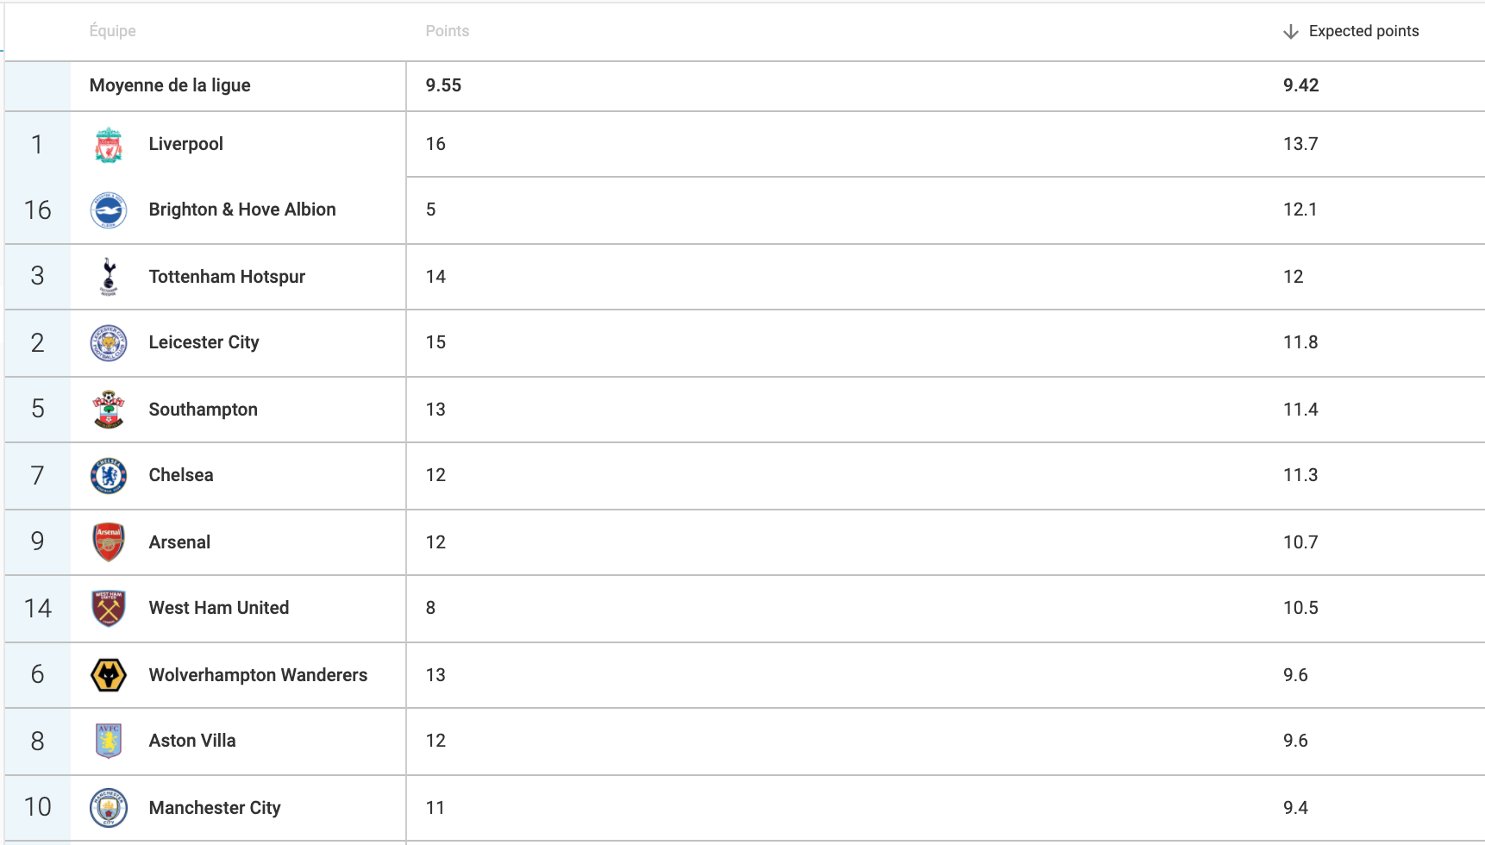Toggle sort arrow beside Expected points
The height and width of the screenshot is (845, 1485).
click(1291, 32)
